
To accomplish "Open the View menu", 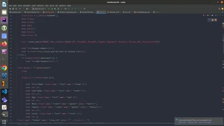I will point(20,6).
